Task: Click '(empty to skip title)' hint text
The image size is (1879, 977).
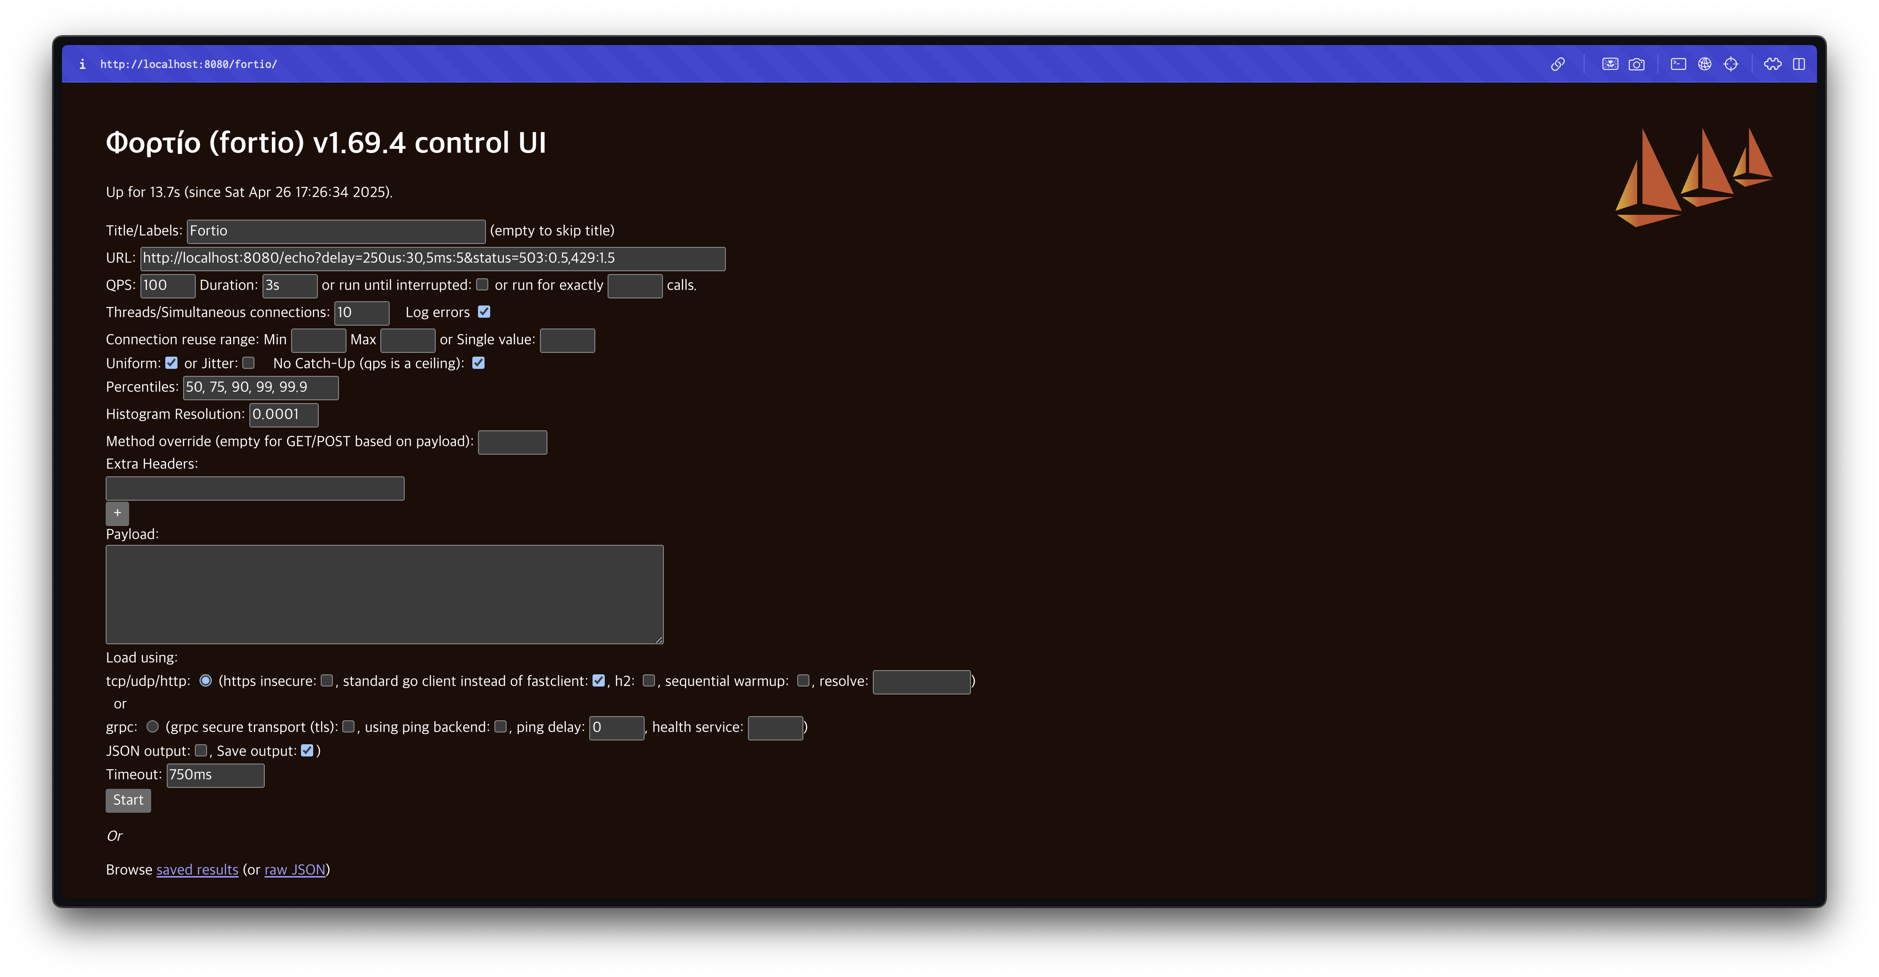Action: [x=552, y=230]
